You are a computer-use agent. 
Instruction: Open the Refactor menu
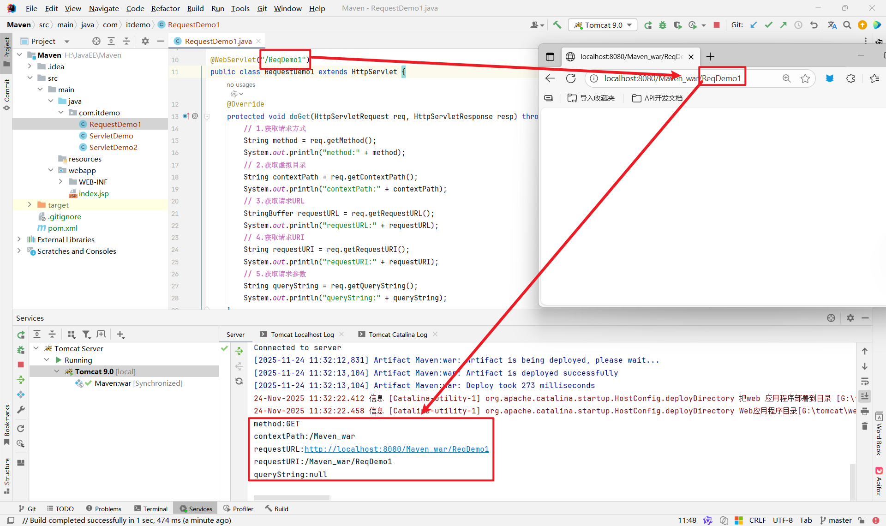165,8
